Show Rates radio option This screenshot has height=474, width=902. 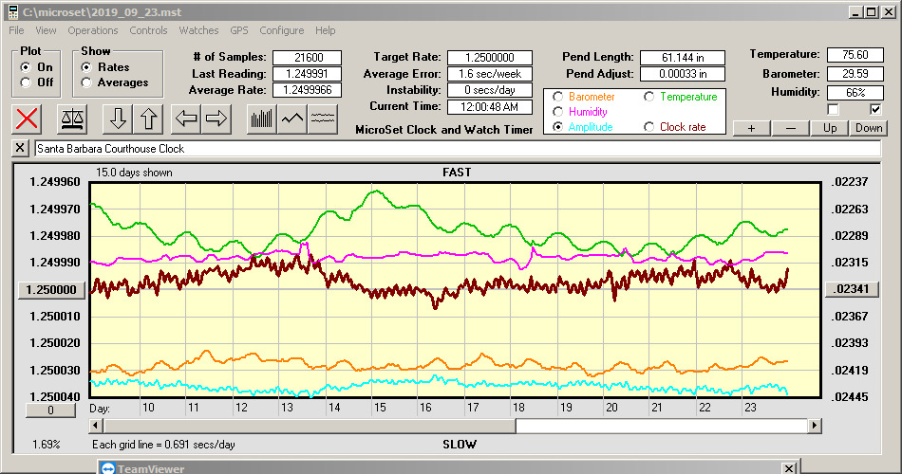[x=86, y=67]
